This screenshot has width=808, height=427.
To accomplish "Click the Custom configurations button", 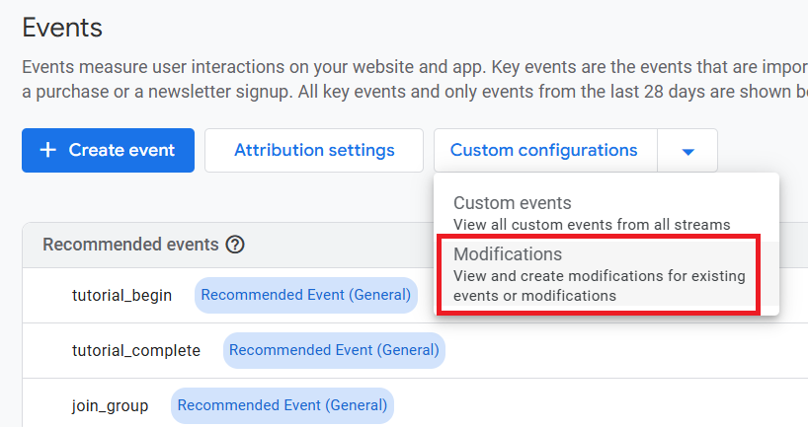I will pos(543,151).
